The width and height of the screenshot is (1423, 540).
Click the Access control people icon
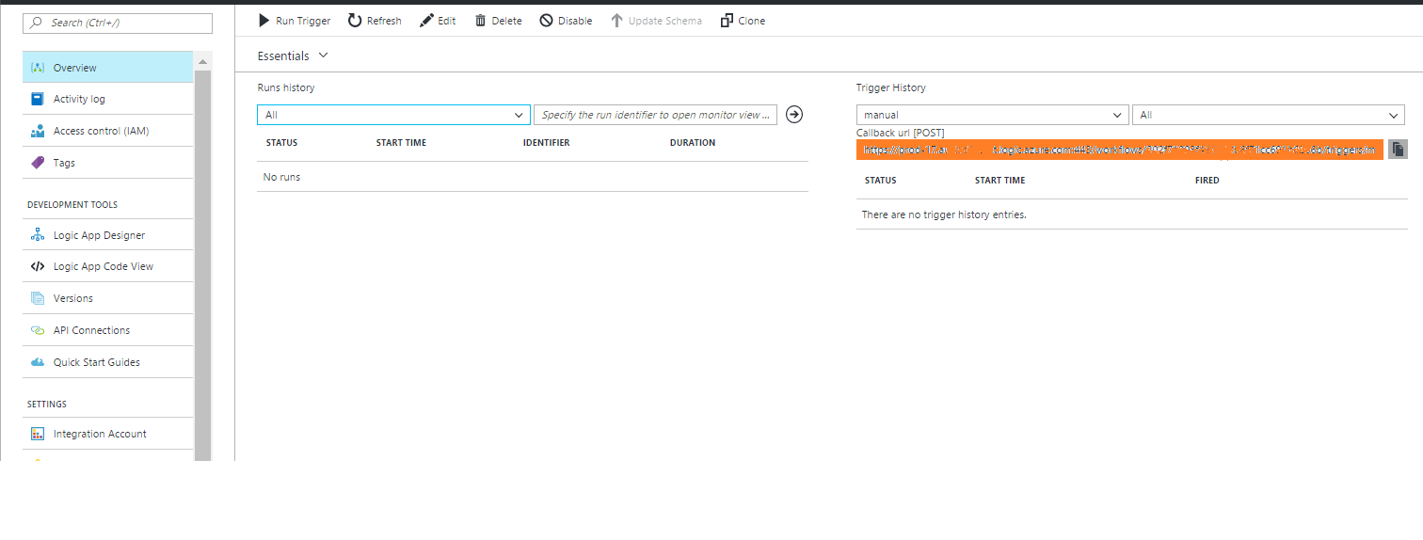tap(38, 131)
